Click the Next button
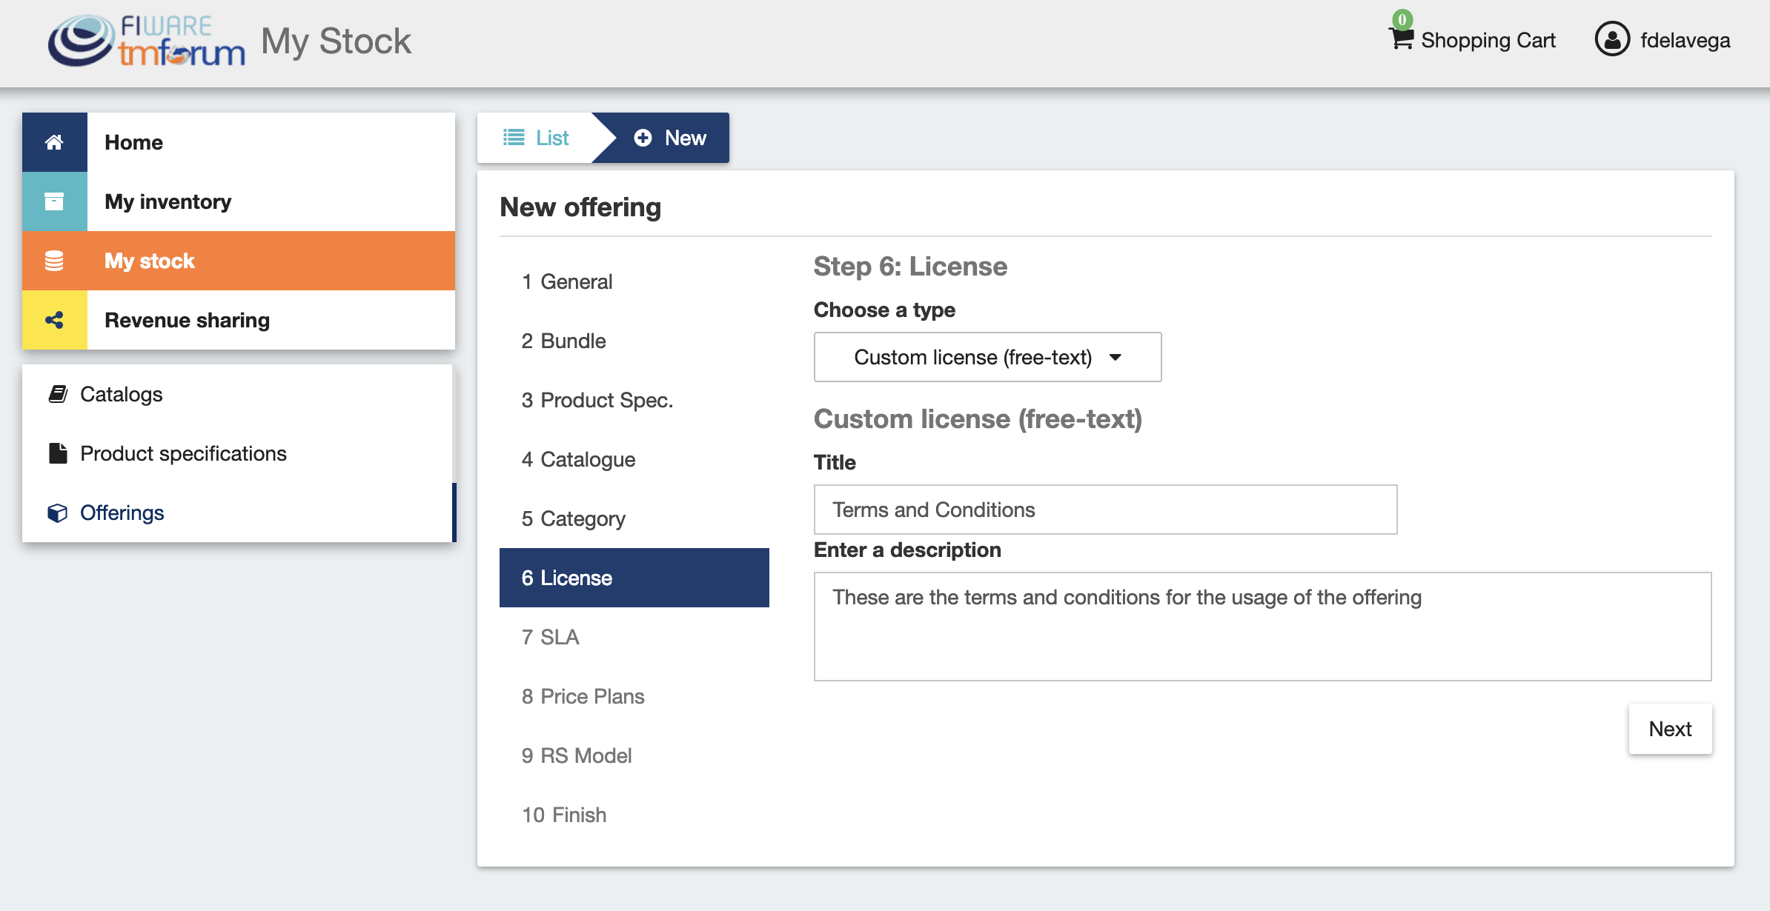This screenshot has width=1770, height=911. tap(1670, 729)
